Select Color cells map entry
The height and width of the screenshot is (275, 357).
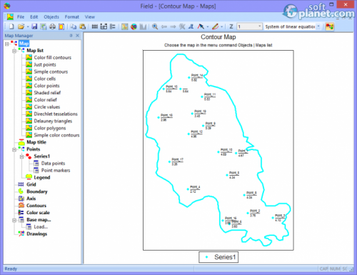point(45,79)
